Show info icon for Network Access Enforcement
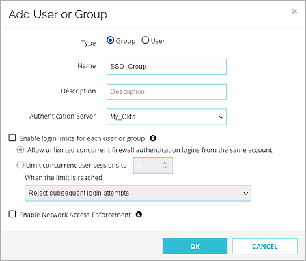This screenshot has height=261, width=306. pos(139,214)
